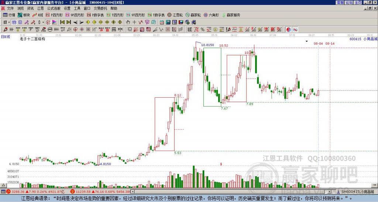Open the 交易委托 menu
The width and height of the screenshot is (378, 202).
[100, 8]
